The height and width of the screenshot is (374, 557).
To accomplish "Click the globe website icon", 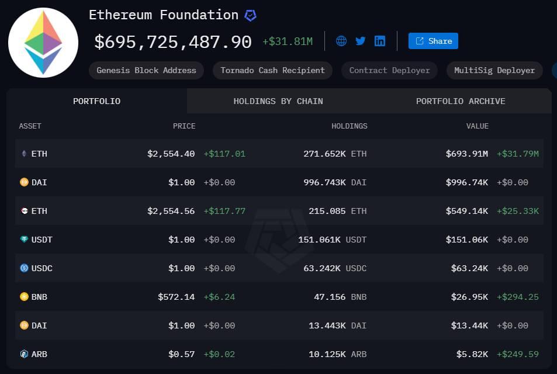I will [341, 41].
